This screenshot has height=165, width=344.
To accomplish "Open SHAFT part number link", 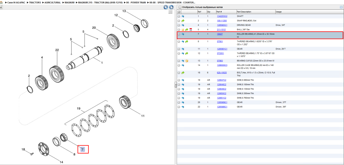I will coord(222,16).
